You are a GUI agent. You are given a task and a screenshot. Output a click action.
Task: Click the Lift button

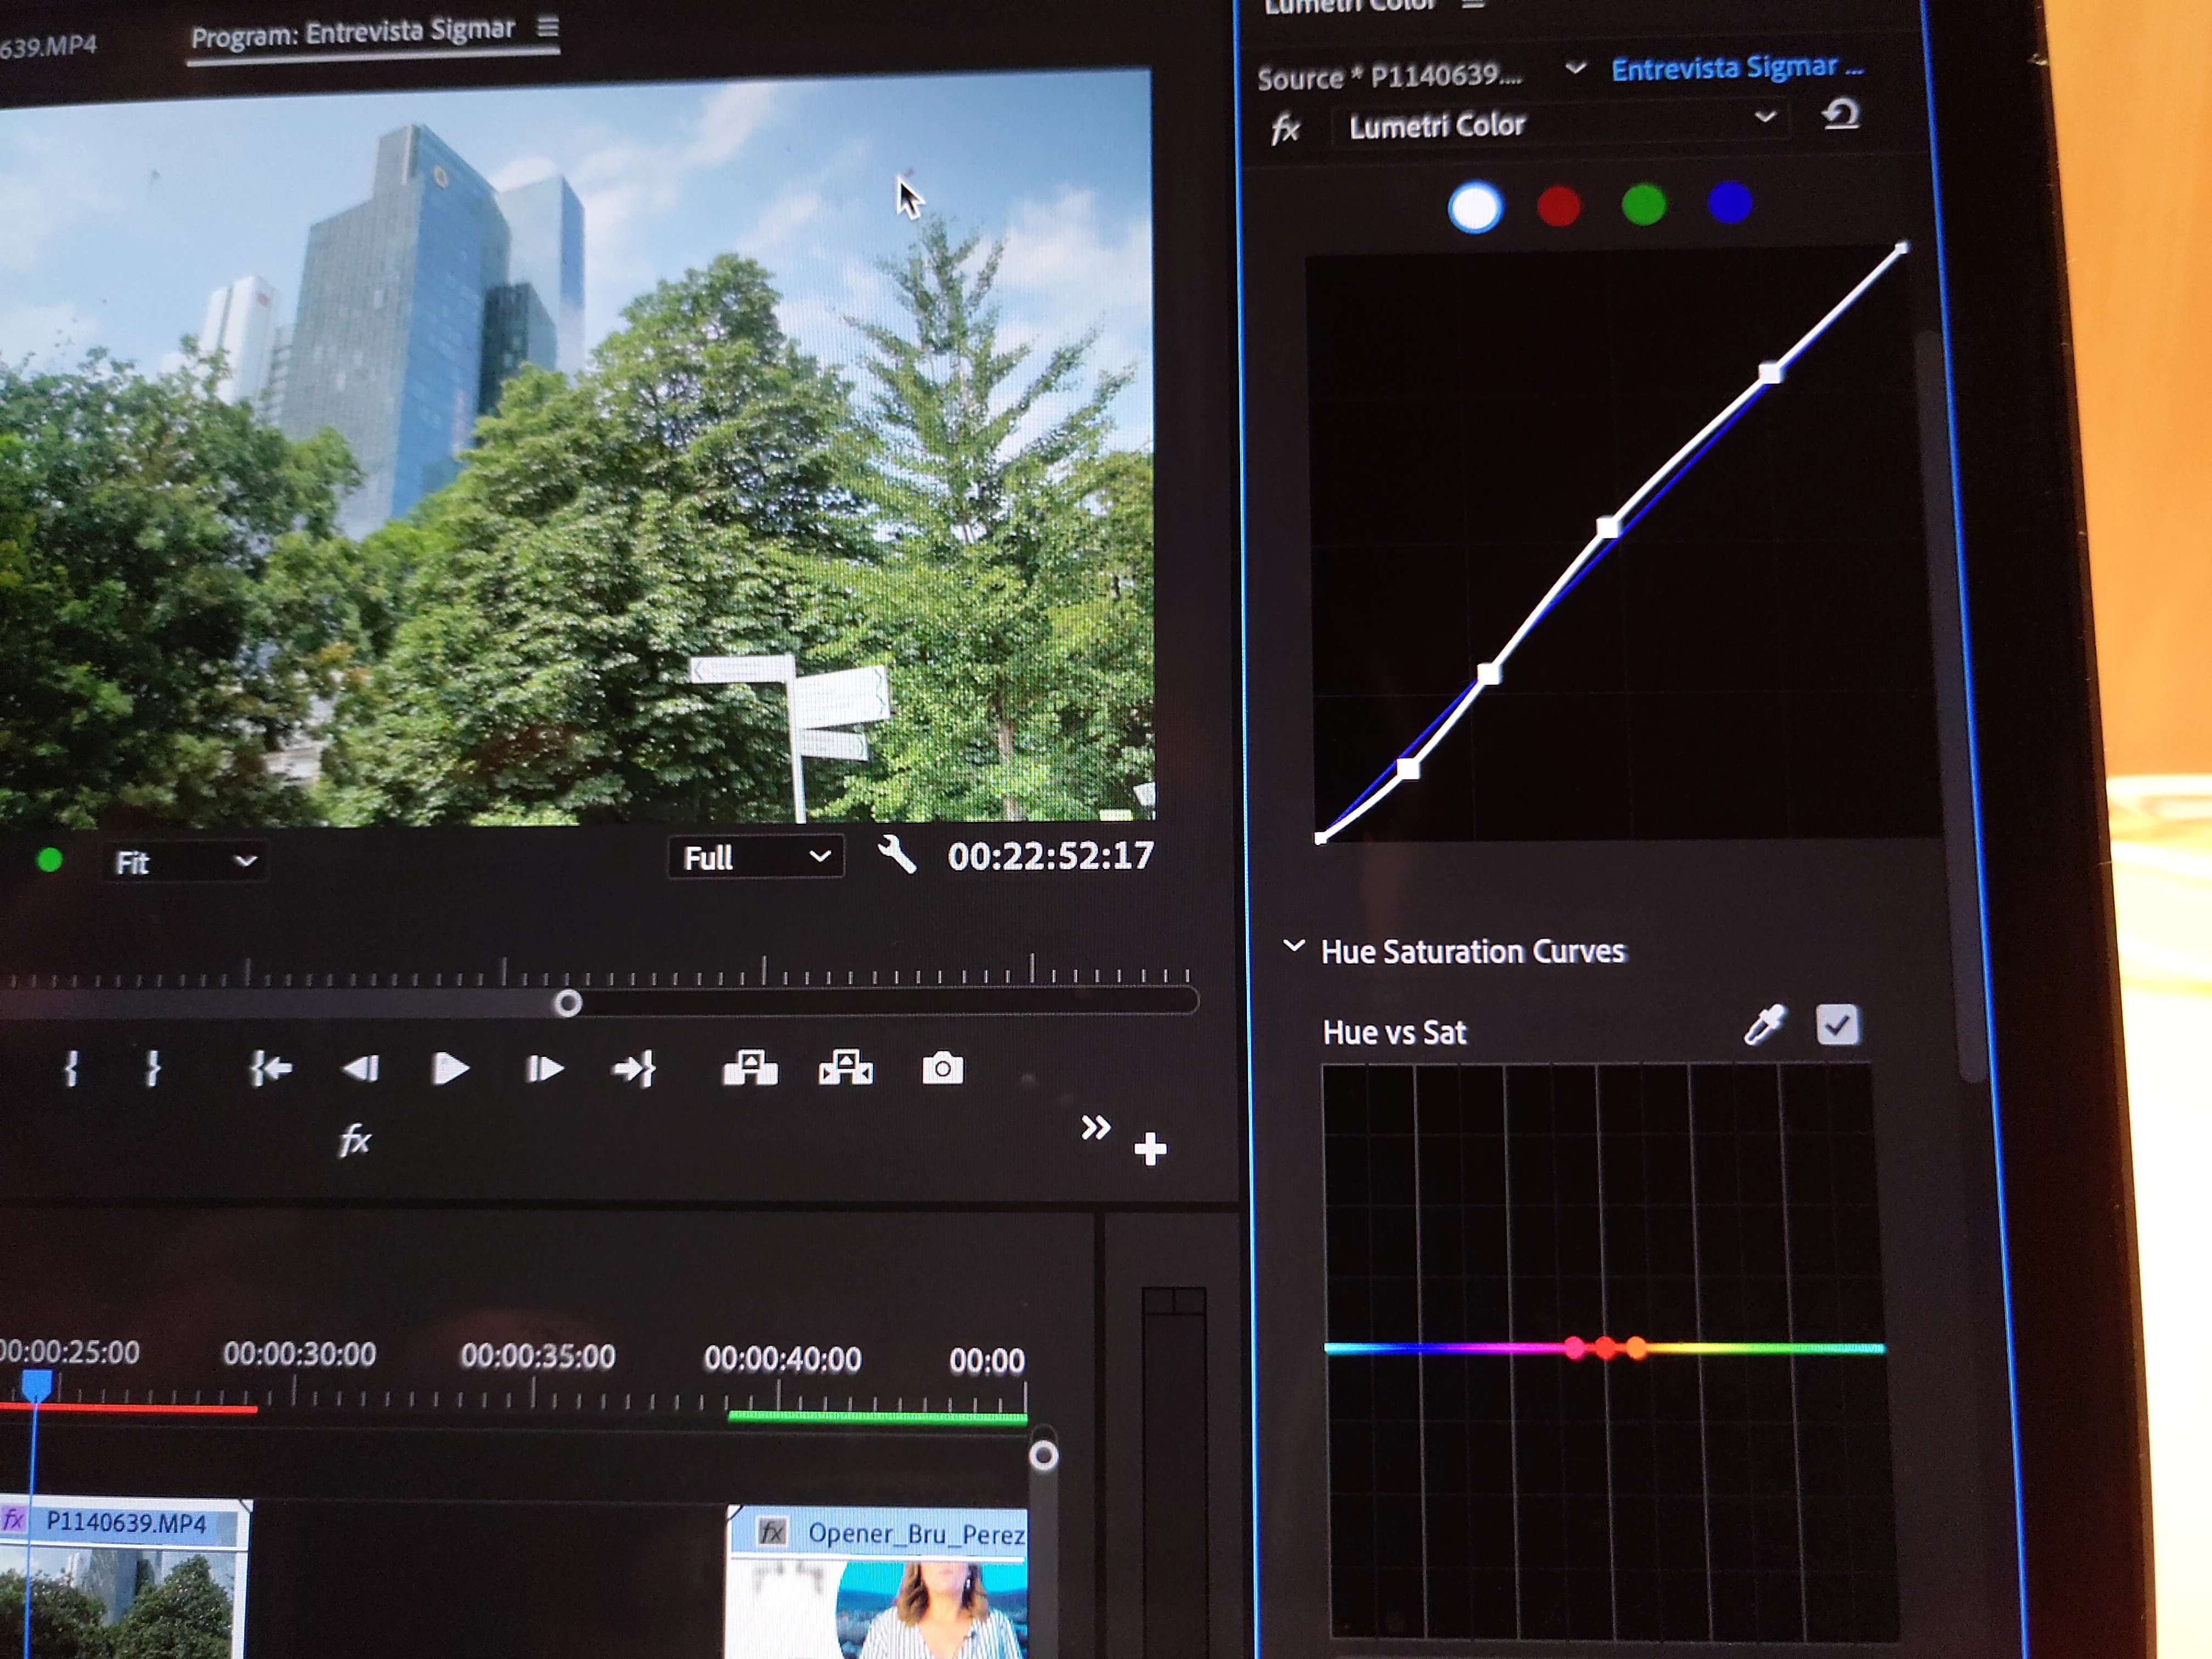[750, 1067]
